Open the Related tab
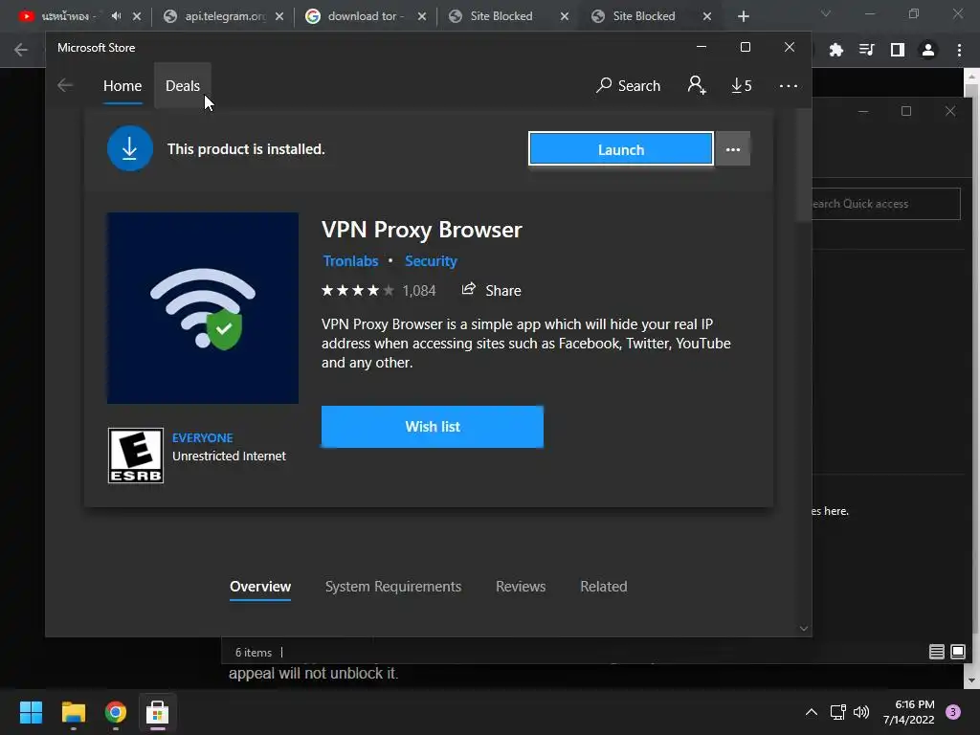The height and width of the screenshot is (735, 980). pos(604,587)
